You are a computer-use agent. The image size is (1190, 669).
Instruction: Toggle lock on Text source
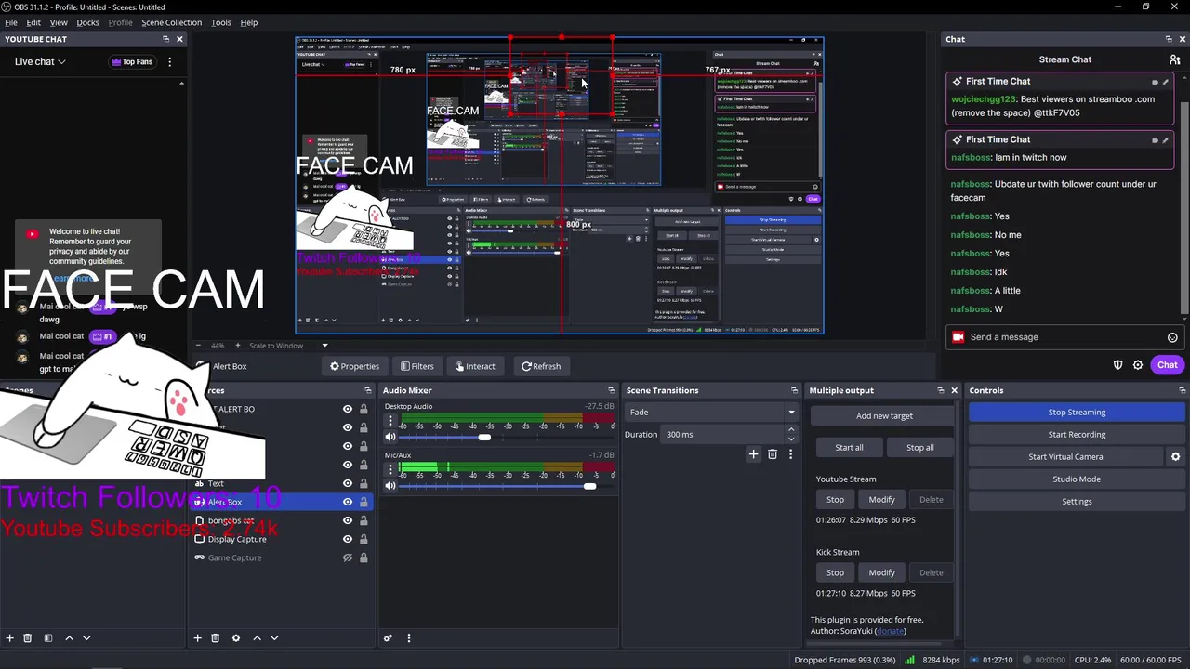pos(364,483)
